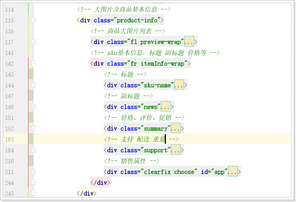Click green change marker beside line 143
Screen dimensions: 296x202
pyautogui.click(x=31, y=74)
